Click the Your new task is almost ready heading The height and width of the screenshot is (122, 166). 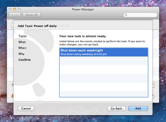pos(83,36)
